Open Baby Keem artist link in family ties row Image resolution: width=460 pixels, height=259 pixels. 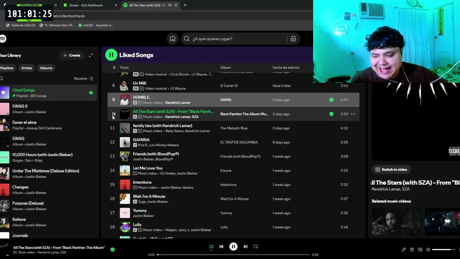174,131
